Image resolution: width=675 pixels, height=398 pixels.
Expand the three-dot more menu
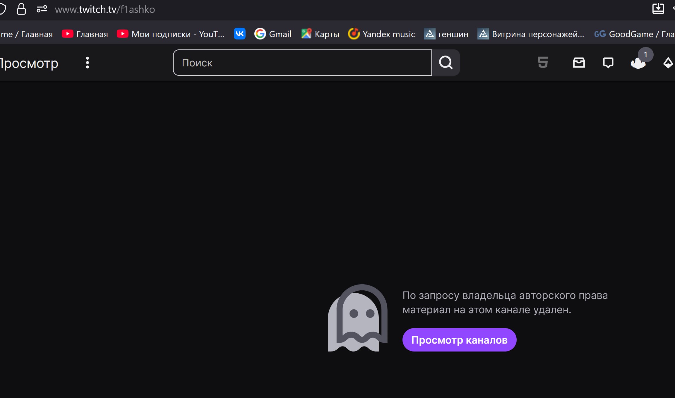click(x=87, y=63)
